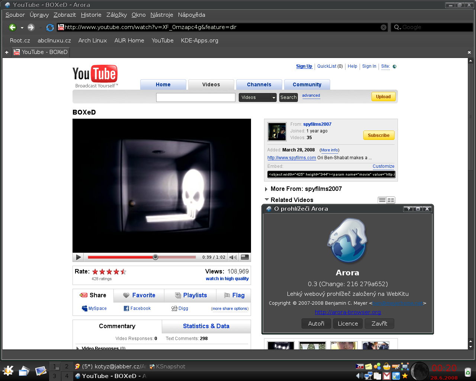The width and height of the screenshot is (476, 381).
Task: Open the KDE K menu launcher
Action: point(8,371)
